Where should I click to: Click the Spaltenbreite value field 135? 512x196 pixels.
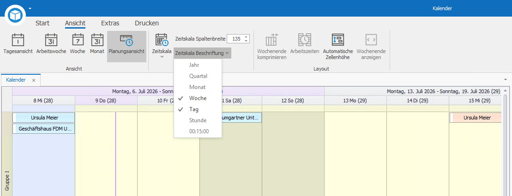235,39
